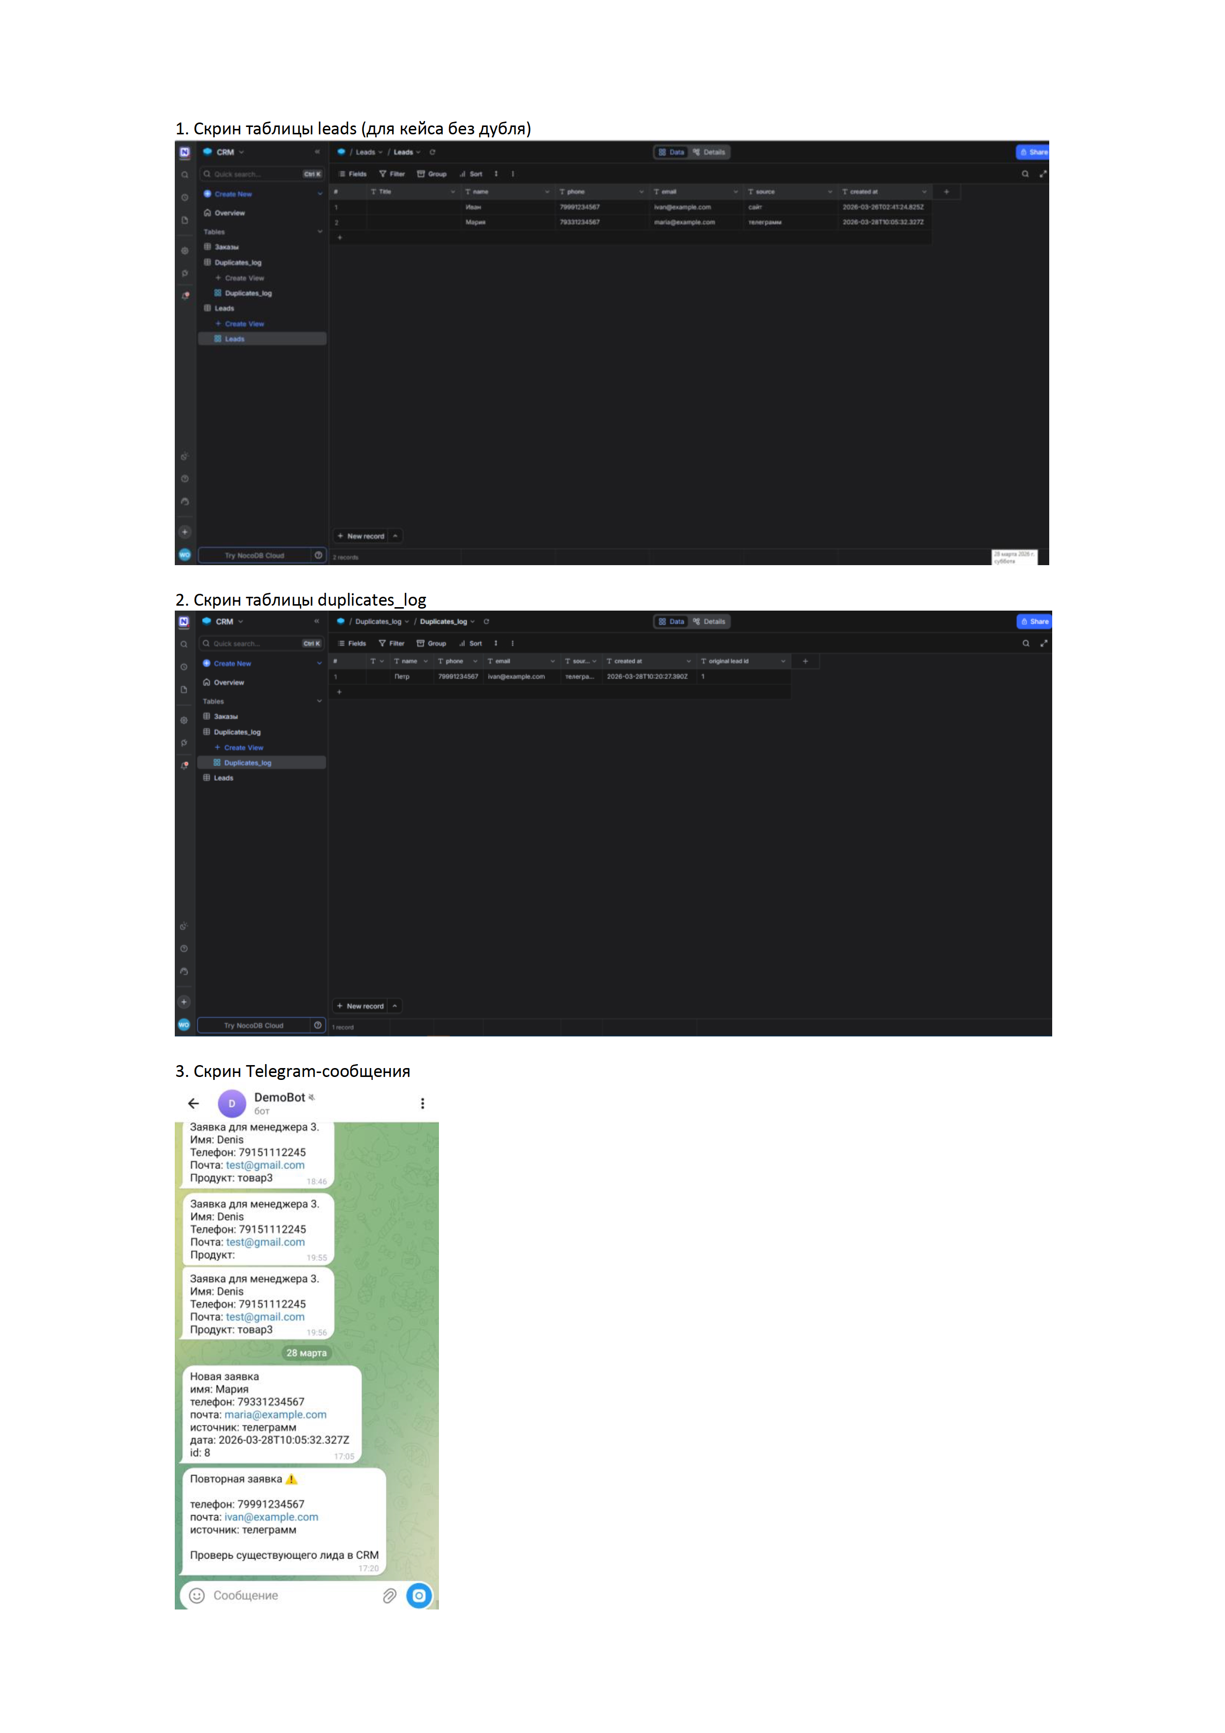Viewport: 1225px width, 1733px height.
Task: Reload the Leads view via breadcrumb refresh icon
Action: point(432,152)
